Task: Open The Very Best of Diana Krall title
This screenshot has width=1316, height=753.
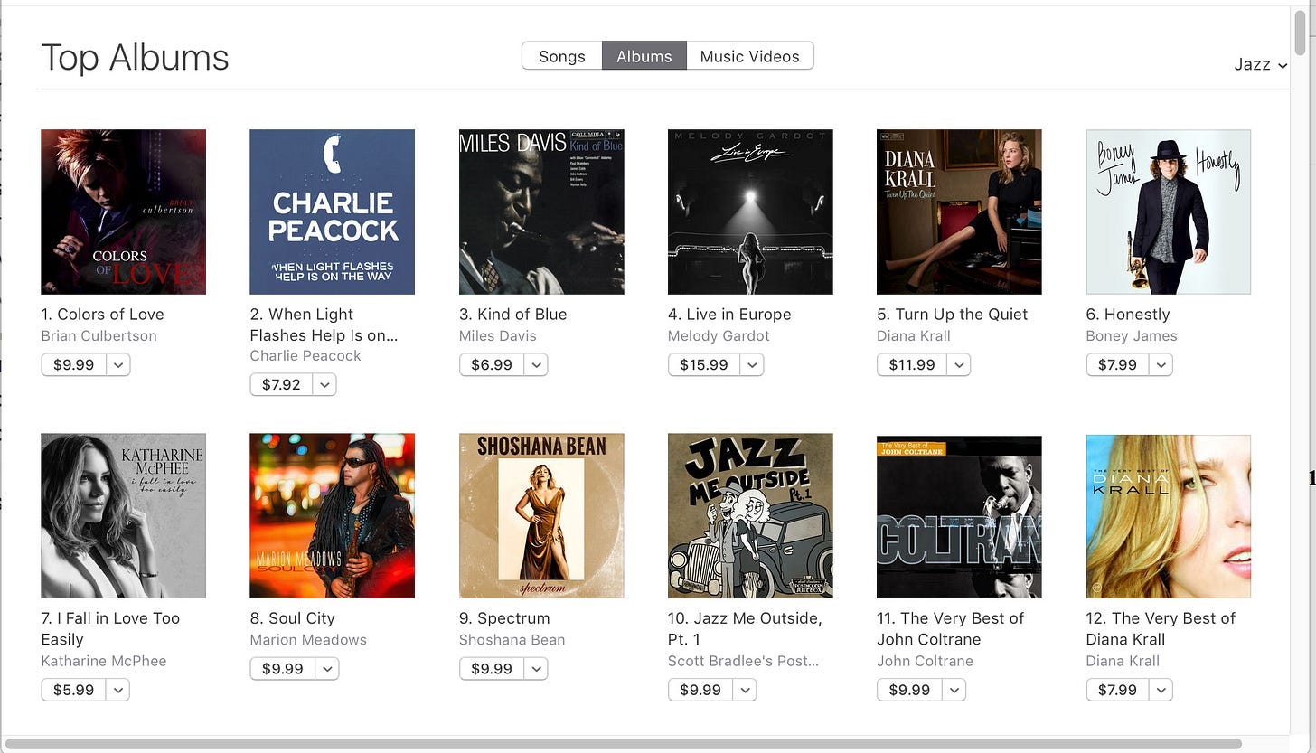Action: point(1161,628)
